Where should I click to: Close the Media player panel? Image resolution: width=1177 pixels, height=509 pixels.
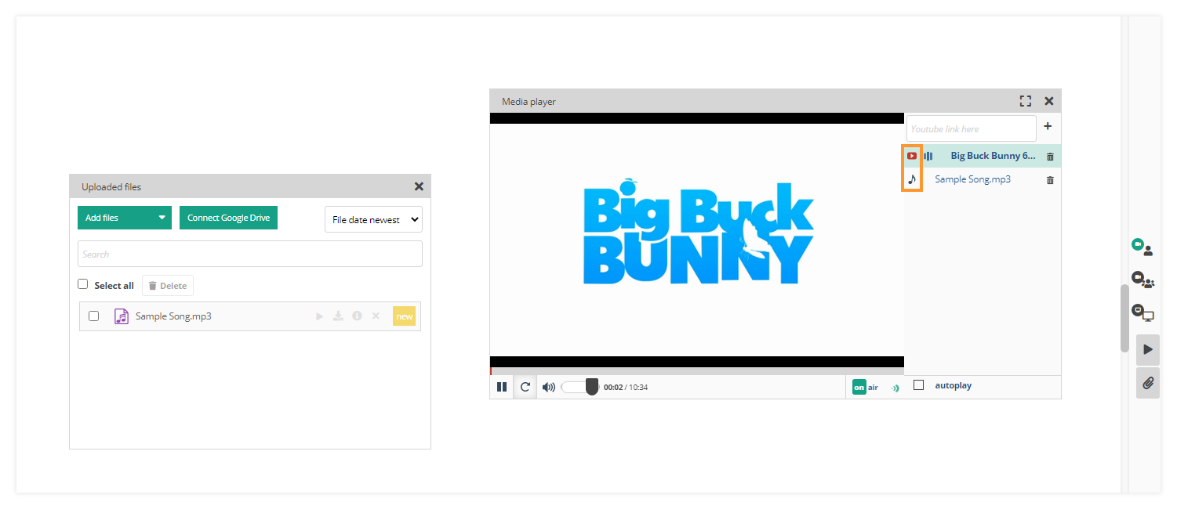tap(1049, 101)
